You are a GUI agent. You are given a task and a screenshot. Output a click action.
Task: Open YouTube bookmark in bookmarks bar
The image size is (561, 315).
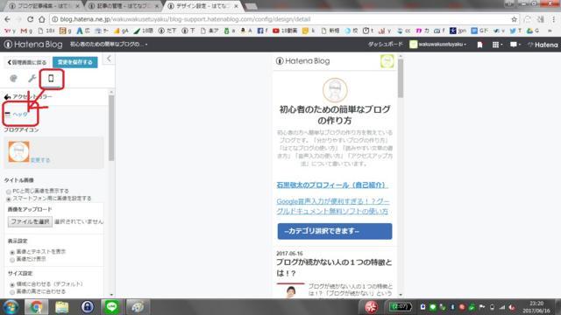[x=285, y=31]
